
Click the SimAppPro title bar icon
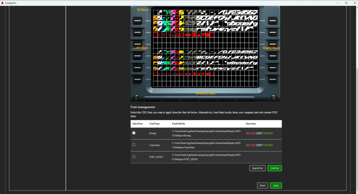2,3
